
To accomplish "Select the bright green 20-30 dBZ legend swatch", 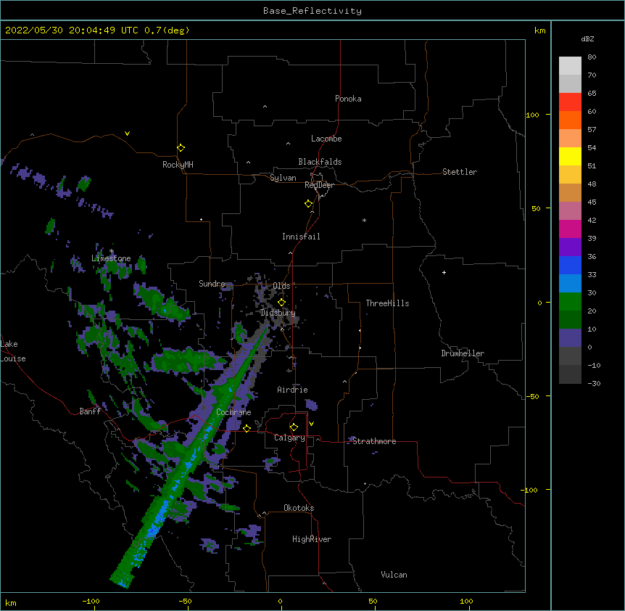I will [570, 302].
